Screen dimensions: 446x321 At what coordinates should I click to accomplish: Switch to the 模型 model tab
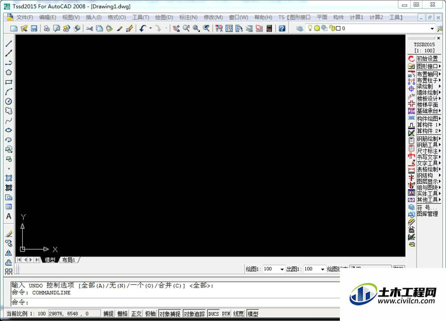pos(50,260)
